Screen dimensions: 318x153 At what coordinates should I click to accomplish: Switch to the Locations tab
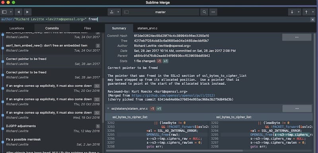[x=17, y=28]
